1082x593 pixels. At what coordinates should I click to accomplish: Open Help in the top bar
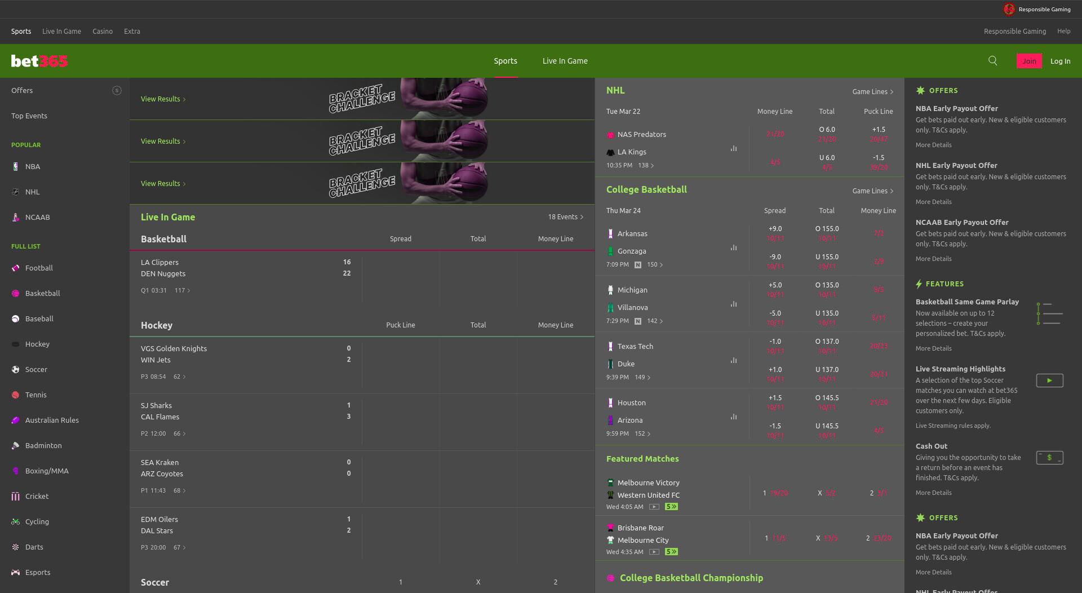pyautogui.click(x=1063, y=32)
